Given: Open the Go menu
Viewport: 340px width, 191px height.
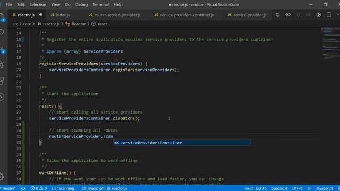Looking at the screenshot, I should click(x=67, y=5).
